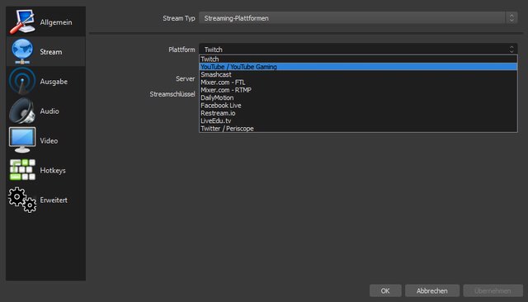Screen dimensions: 528x302
Task: Expand the Stream Typ dropdown
Action: (358, 18)
